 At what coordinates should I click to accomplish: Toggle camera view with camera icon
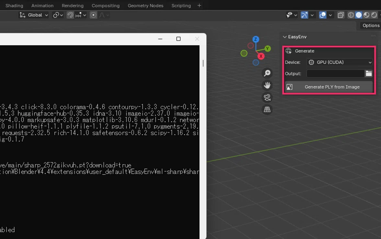267,97
